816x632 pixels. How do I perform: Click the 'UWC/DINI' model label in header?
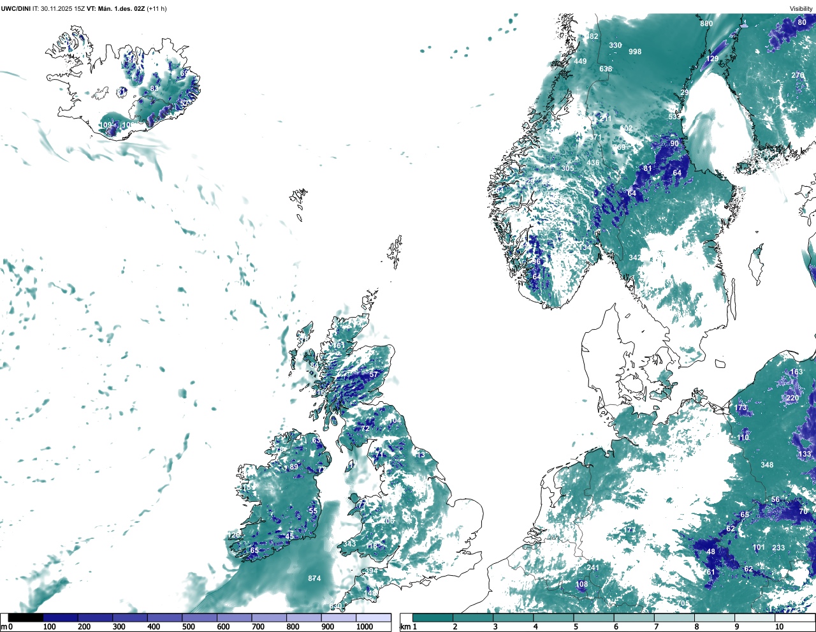(15, 9)
